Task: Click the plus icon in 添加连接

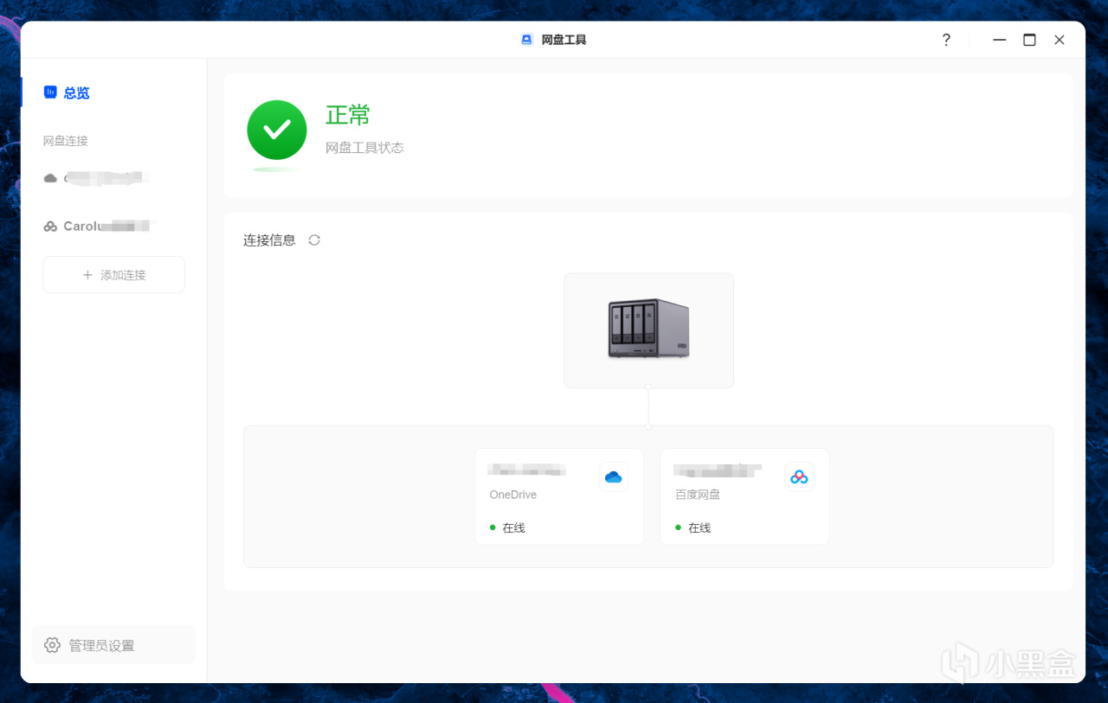Action: pos(87,275)
